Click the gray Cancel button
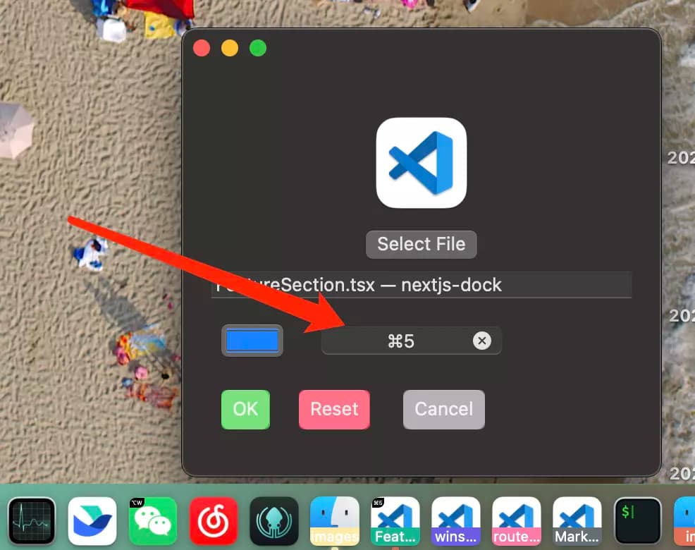 [443, 410]
